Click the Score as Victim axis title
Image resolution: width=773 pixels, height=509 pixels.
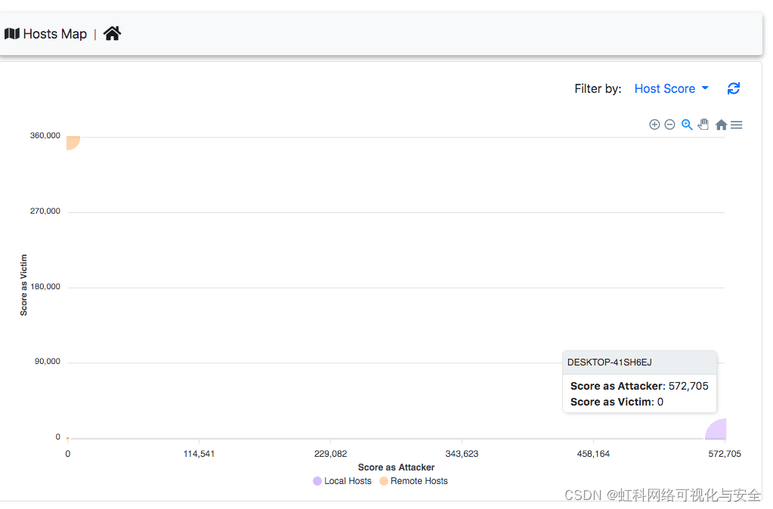point(23,285)
